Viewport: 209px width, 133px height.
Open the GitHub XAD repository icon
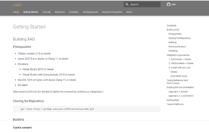point(169,4)
